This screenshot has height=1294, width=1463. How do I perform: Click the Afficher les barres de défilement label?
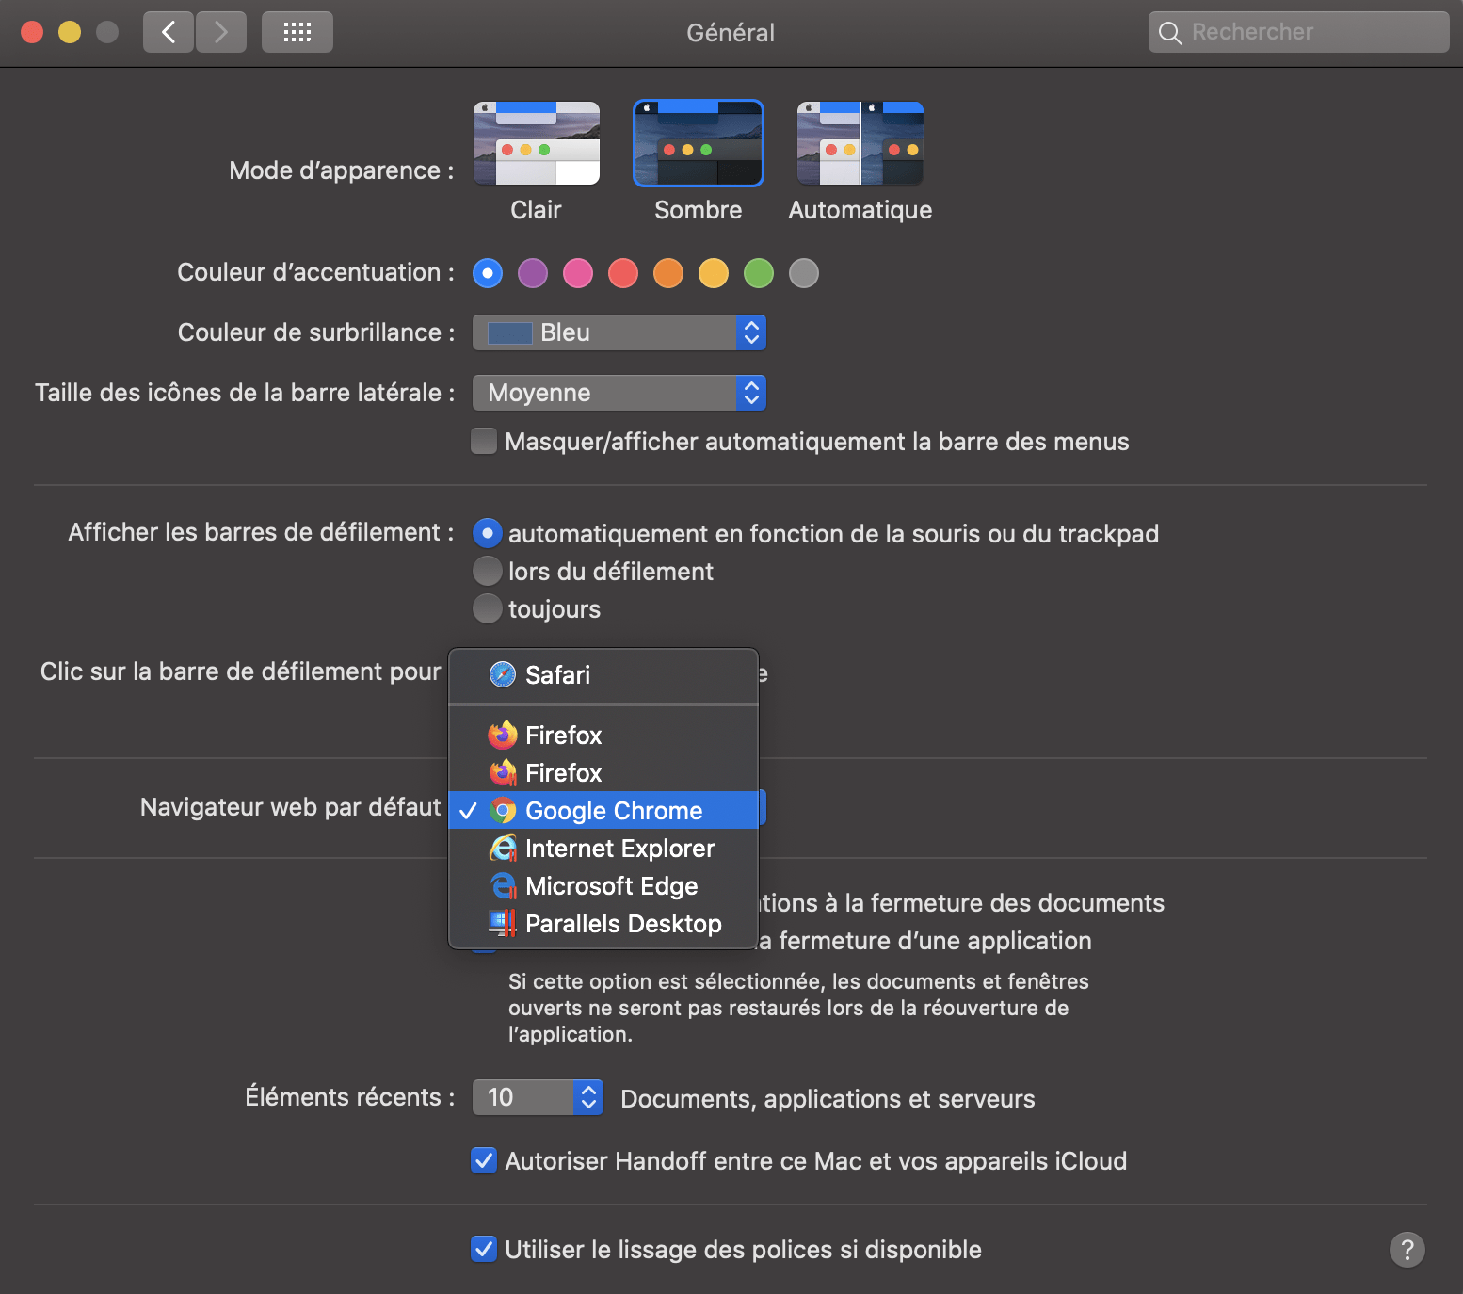click(x=262, y=532)
